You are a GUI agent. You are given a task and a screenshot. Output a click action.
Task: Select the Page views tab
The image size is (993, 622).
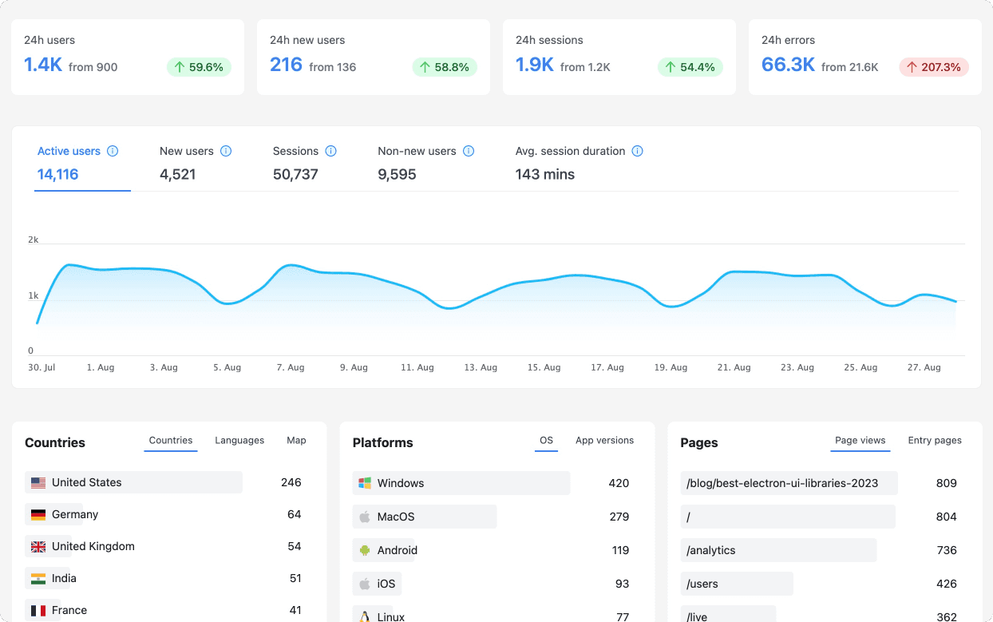[860, 441]
